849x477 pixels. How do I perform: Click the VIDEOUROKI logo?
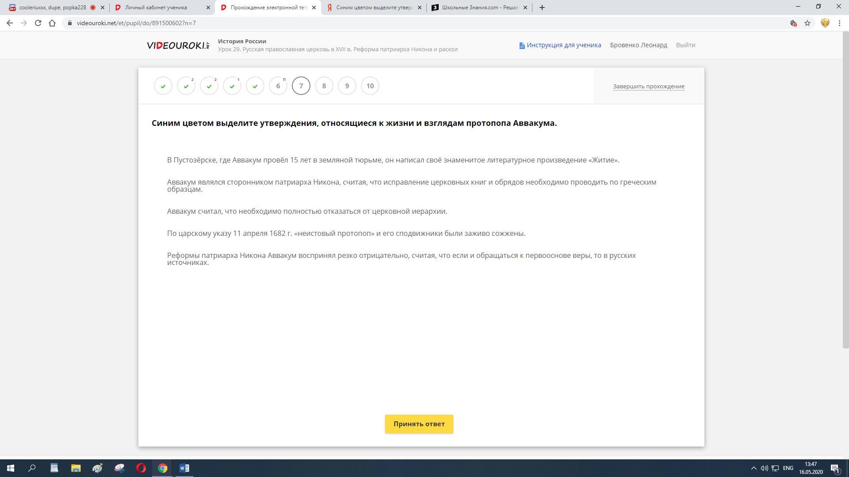click(178, 45)
